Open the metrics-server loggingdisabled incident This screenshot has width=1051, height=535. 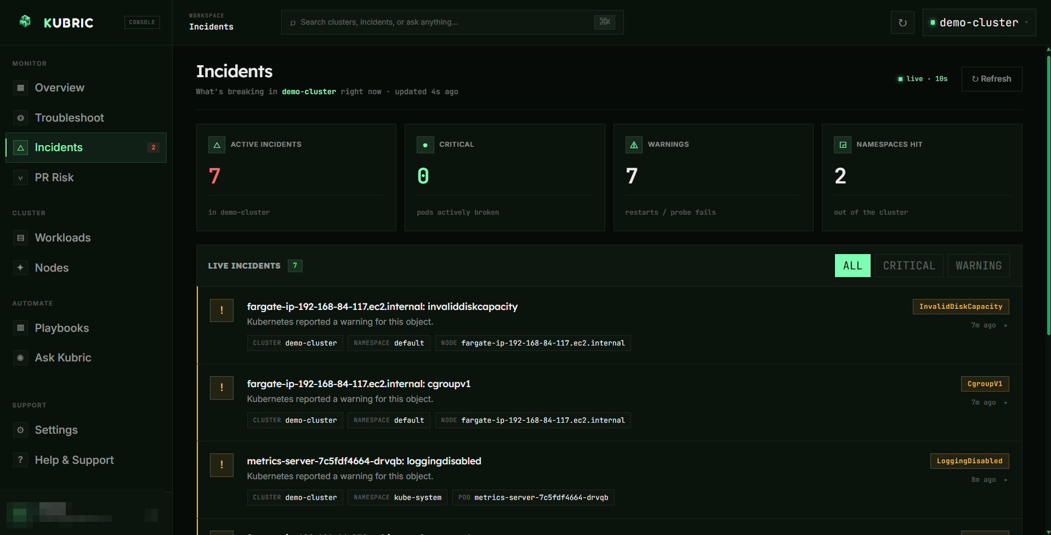(x=364, y=461)
